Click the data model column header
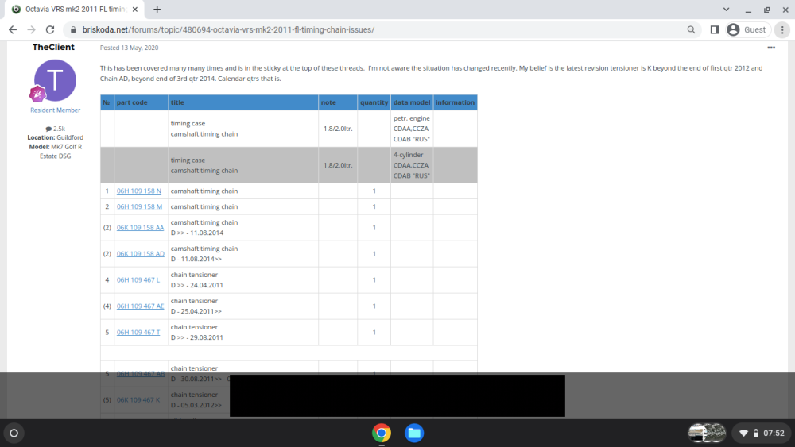This screenshot has height=447, width=795. pyautogui.click(x=412, y=102)
